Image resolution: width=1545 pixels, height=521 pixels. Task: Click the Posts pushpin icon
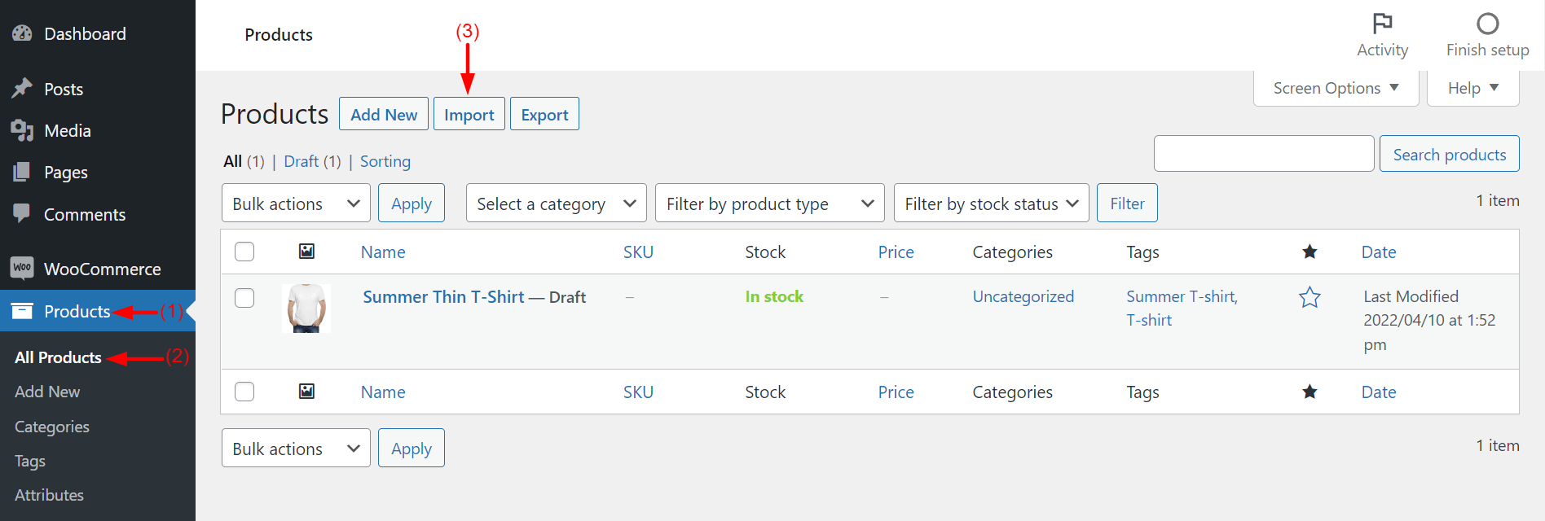coord(22,88)
